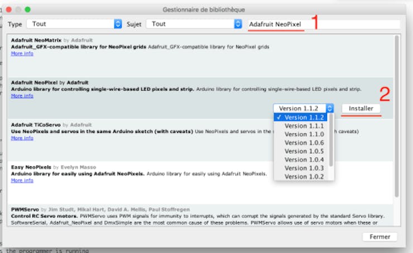Image resolution: width=413 pixels, height=253 pixels.
Task: Select the Adafruit NeoMatrix library title
Action: point(36,40)
